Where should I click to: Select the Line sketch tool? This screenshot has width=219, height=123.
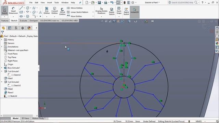(21, 8)
